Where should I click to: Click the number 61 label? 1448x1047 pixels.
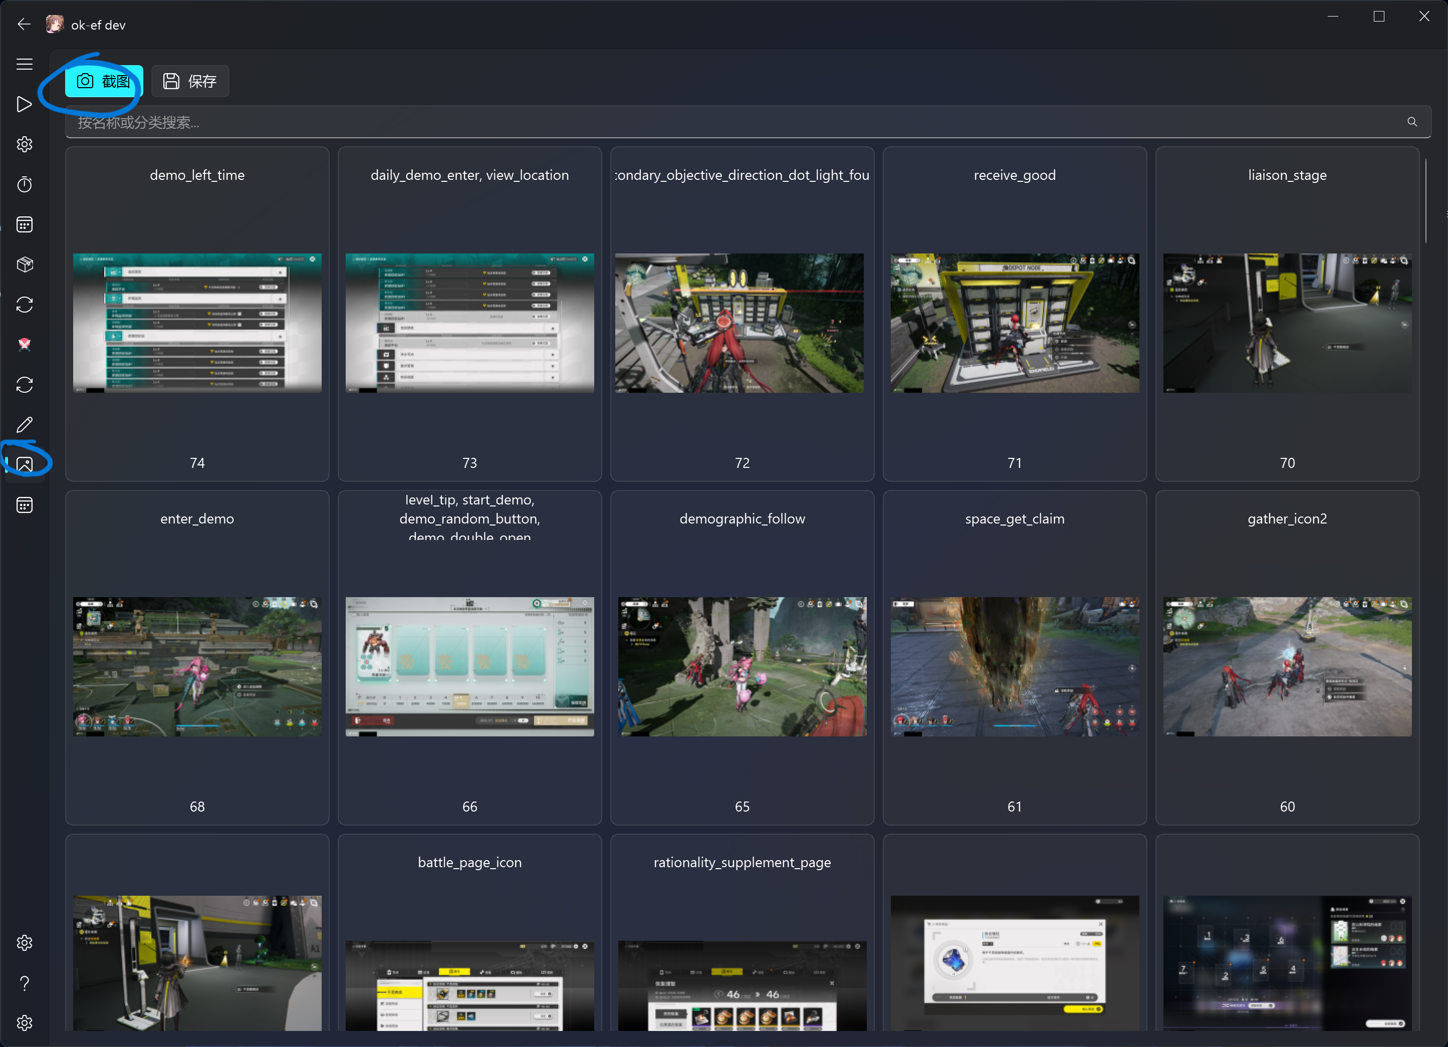pos(1015,807)
